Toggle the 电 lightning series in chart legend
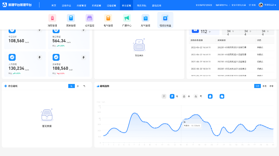This screenshot has height=156, width=279. click(x=172, y=96)
